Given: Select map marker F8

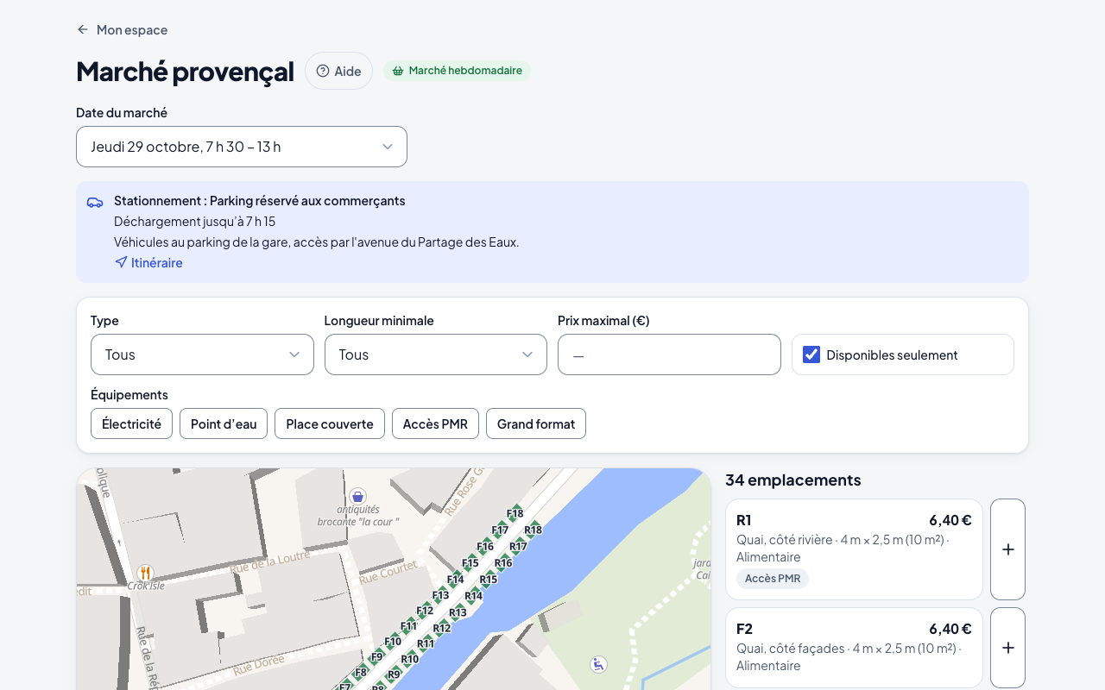Looking at the screenshot, I should (x=361, y=673).
